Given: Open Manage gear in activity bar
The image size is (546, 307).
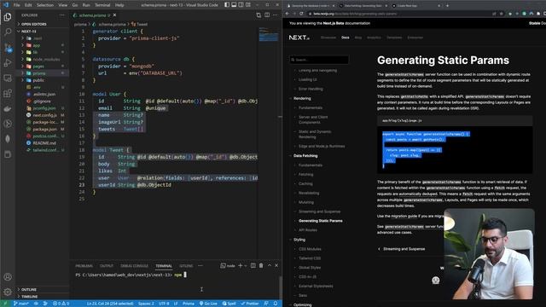Looking at the screenshot, I should 8,292.
